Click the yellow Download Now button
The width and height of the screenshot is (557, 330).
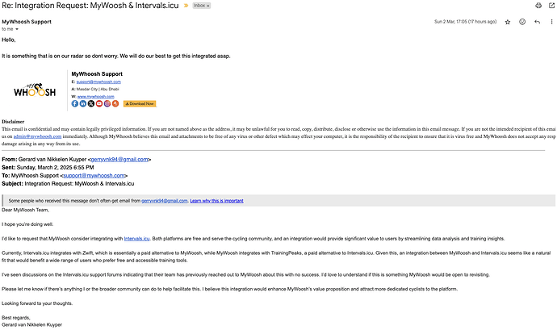[140, 104]
